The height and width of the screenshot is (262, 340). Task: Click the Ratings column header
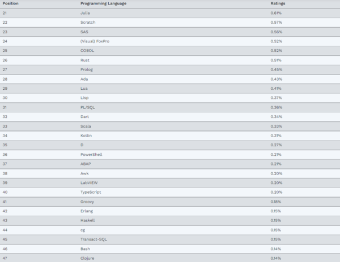click(278, 3)
